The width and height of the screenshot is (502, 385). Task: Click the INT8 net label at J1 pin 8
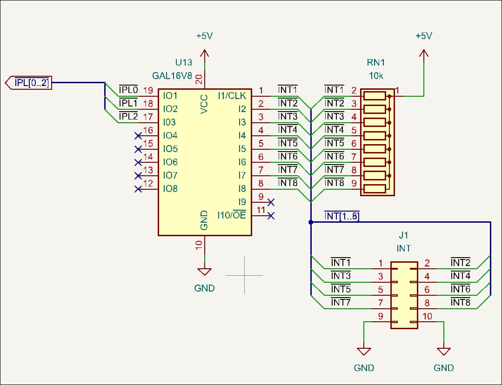[461, 302]
